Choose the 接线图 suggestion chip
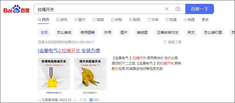The image size is (235, 103). pyautogui.click(x=142, y=32)
